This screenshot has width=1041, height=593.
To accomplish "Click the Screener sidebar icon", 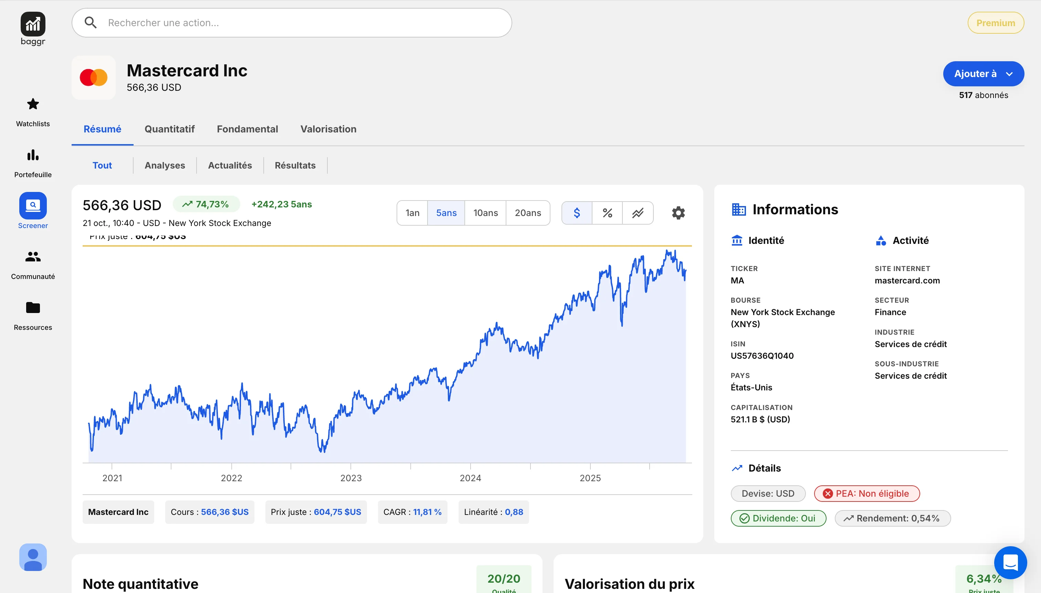I will [33, 206].
